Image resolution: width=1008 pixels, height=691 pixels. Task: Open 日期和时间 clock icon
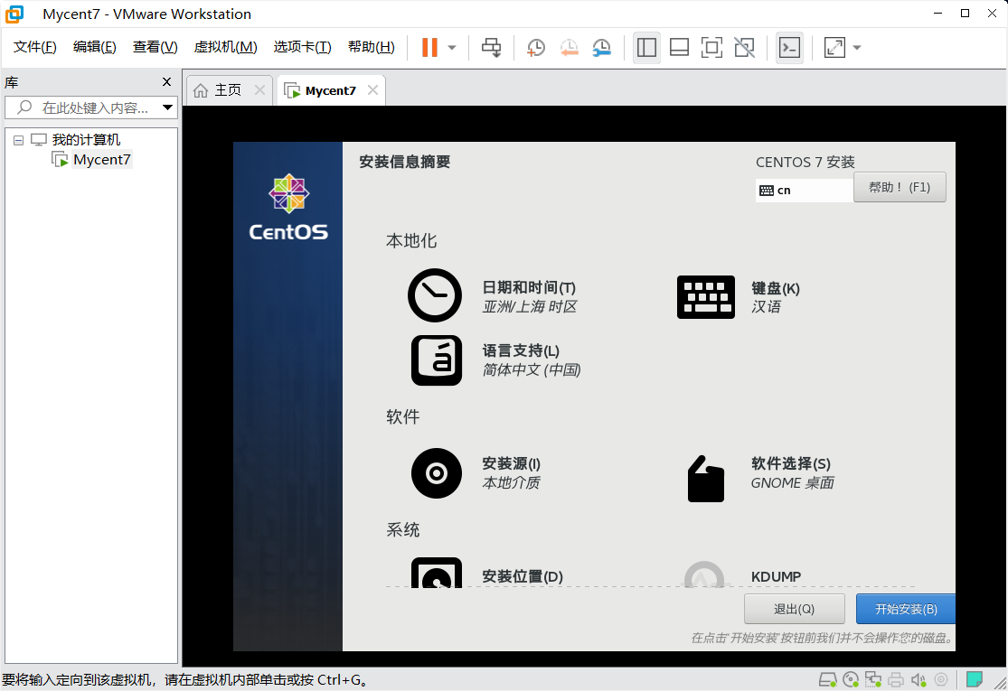pos(435,295)
